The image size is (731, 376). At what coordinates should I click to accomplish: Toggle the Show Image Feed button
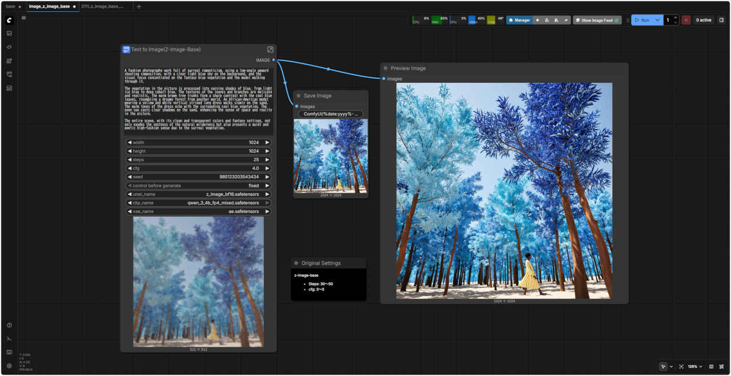(x=597, y=20)
